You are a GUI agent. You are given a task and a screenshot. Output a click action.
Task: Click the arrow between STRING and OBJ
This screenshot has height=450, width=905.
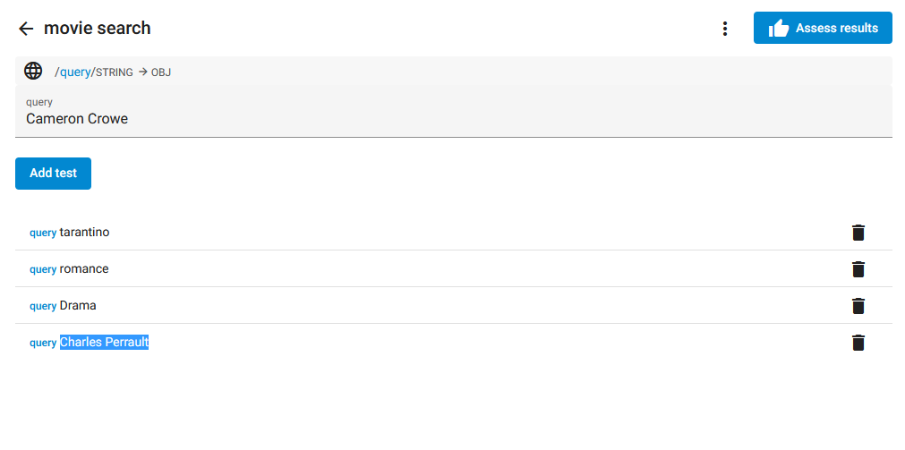coord(142,72)
